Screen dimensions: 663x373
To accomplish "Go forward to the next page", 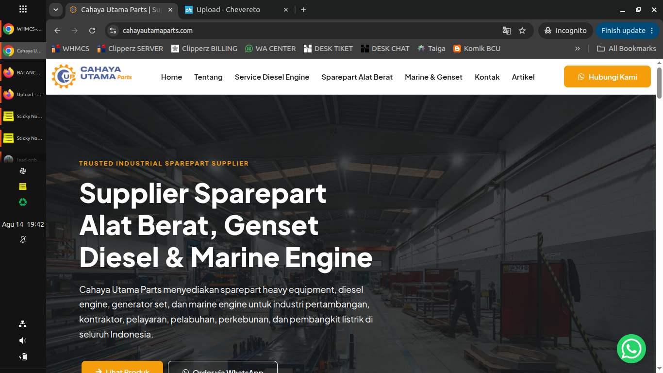I will [x=75, y=31].
